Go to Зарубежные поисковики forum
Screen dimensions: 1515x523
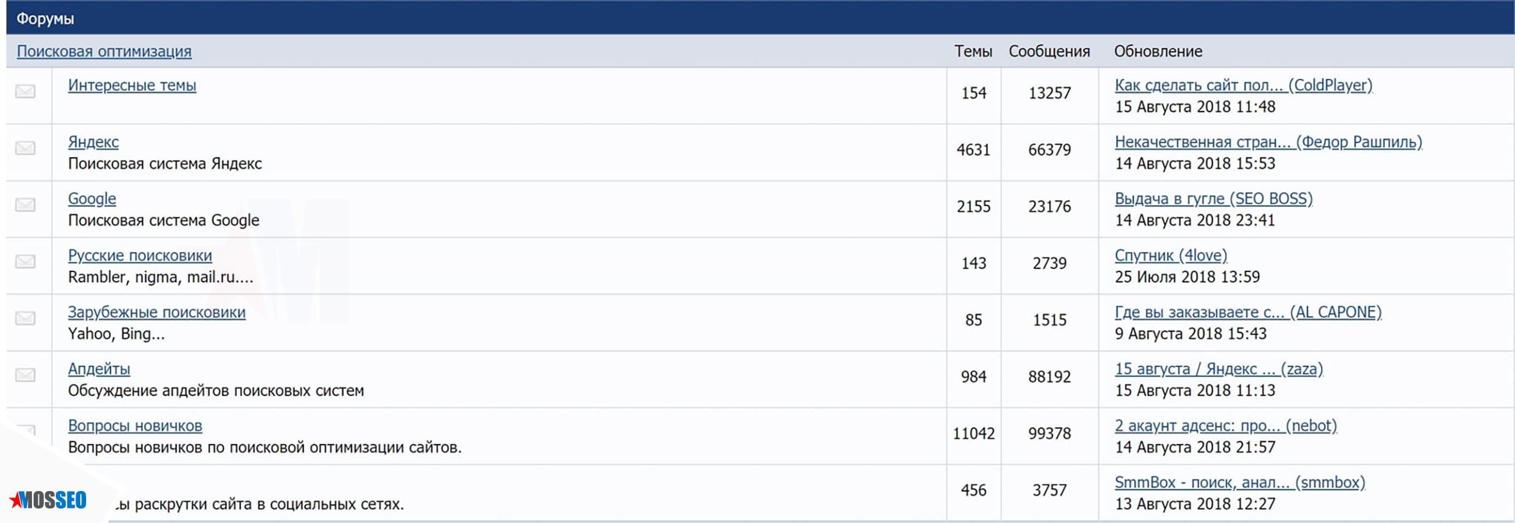point(156,313)
